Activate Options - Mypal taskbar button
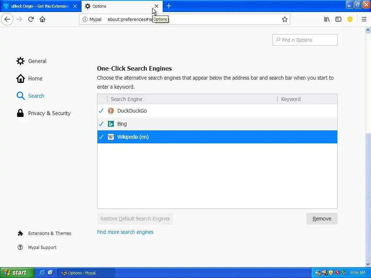 tap(86, 273)
